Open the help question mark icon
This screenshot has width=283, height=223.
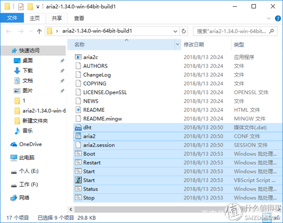point(278,18)
